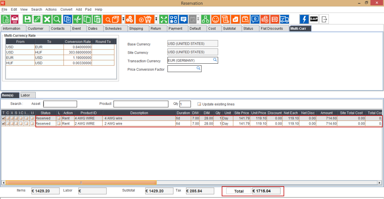Screen dimensions: 384x199
Task: Click the green magnifying glass search icon
Action: tap(57, 19)
